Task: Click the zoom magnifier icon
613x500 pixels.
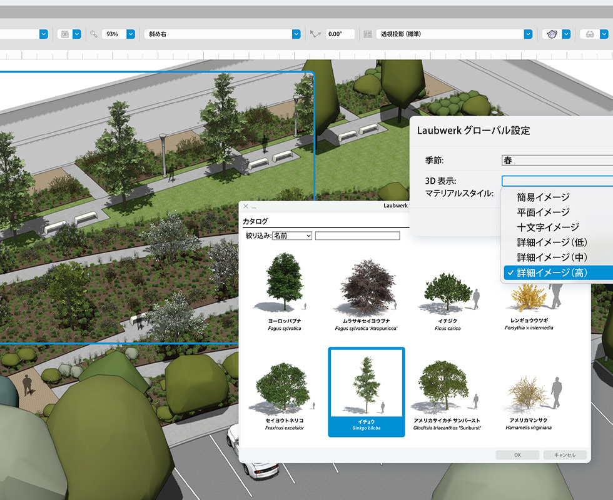Action: coord(94,34)
